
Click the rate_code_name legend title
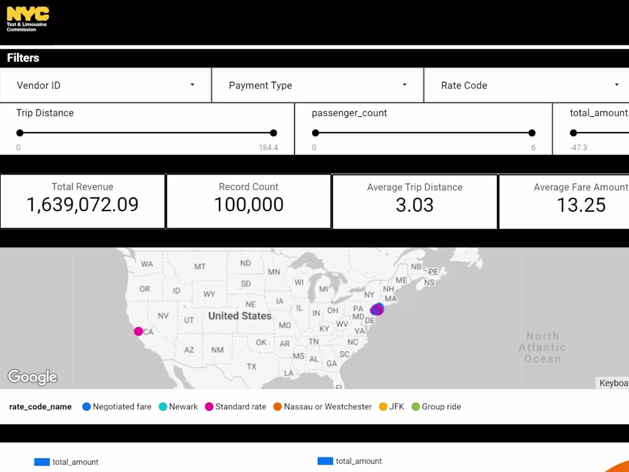(39, 406)
